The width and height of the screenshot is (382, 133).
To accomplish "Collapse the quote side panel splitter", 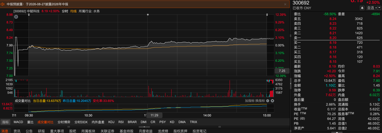I will [x=290, y=84].
